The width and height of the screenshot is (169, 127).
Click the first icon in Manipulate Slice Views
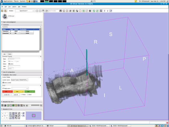pyautogui.click(x=3, y=105)
